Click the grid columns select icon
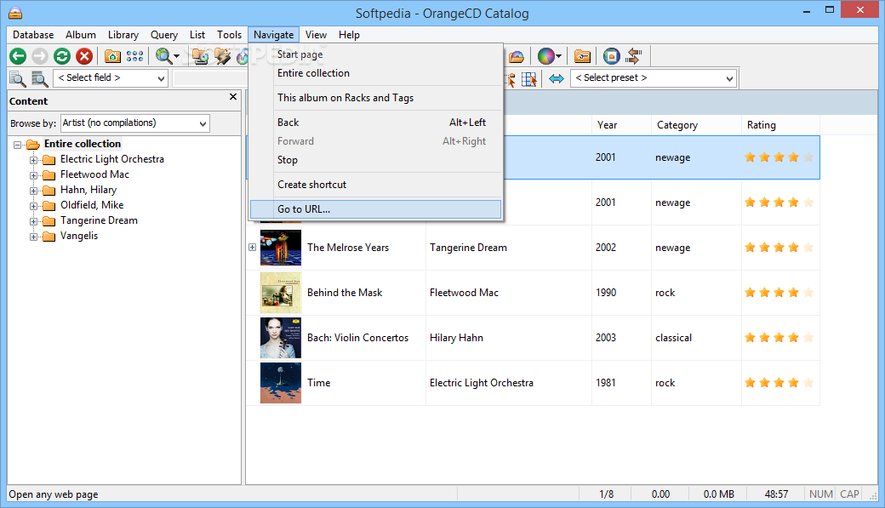Screen dimensions: 885x508 [528, 79]
